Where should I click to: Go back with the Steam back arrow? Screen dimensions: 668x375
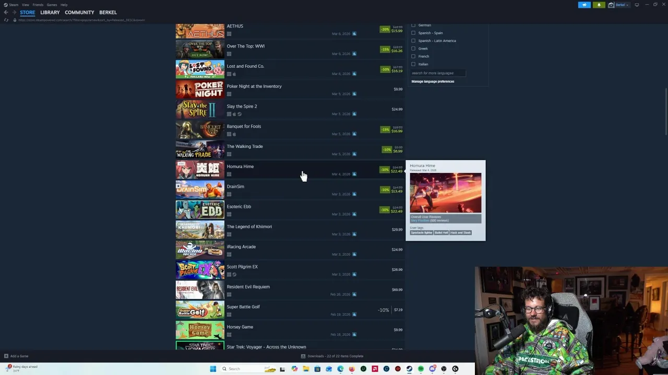click(x=6, y=12)
